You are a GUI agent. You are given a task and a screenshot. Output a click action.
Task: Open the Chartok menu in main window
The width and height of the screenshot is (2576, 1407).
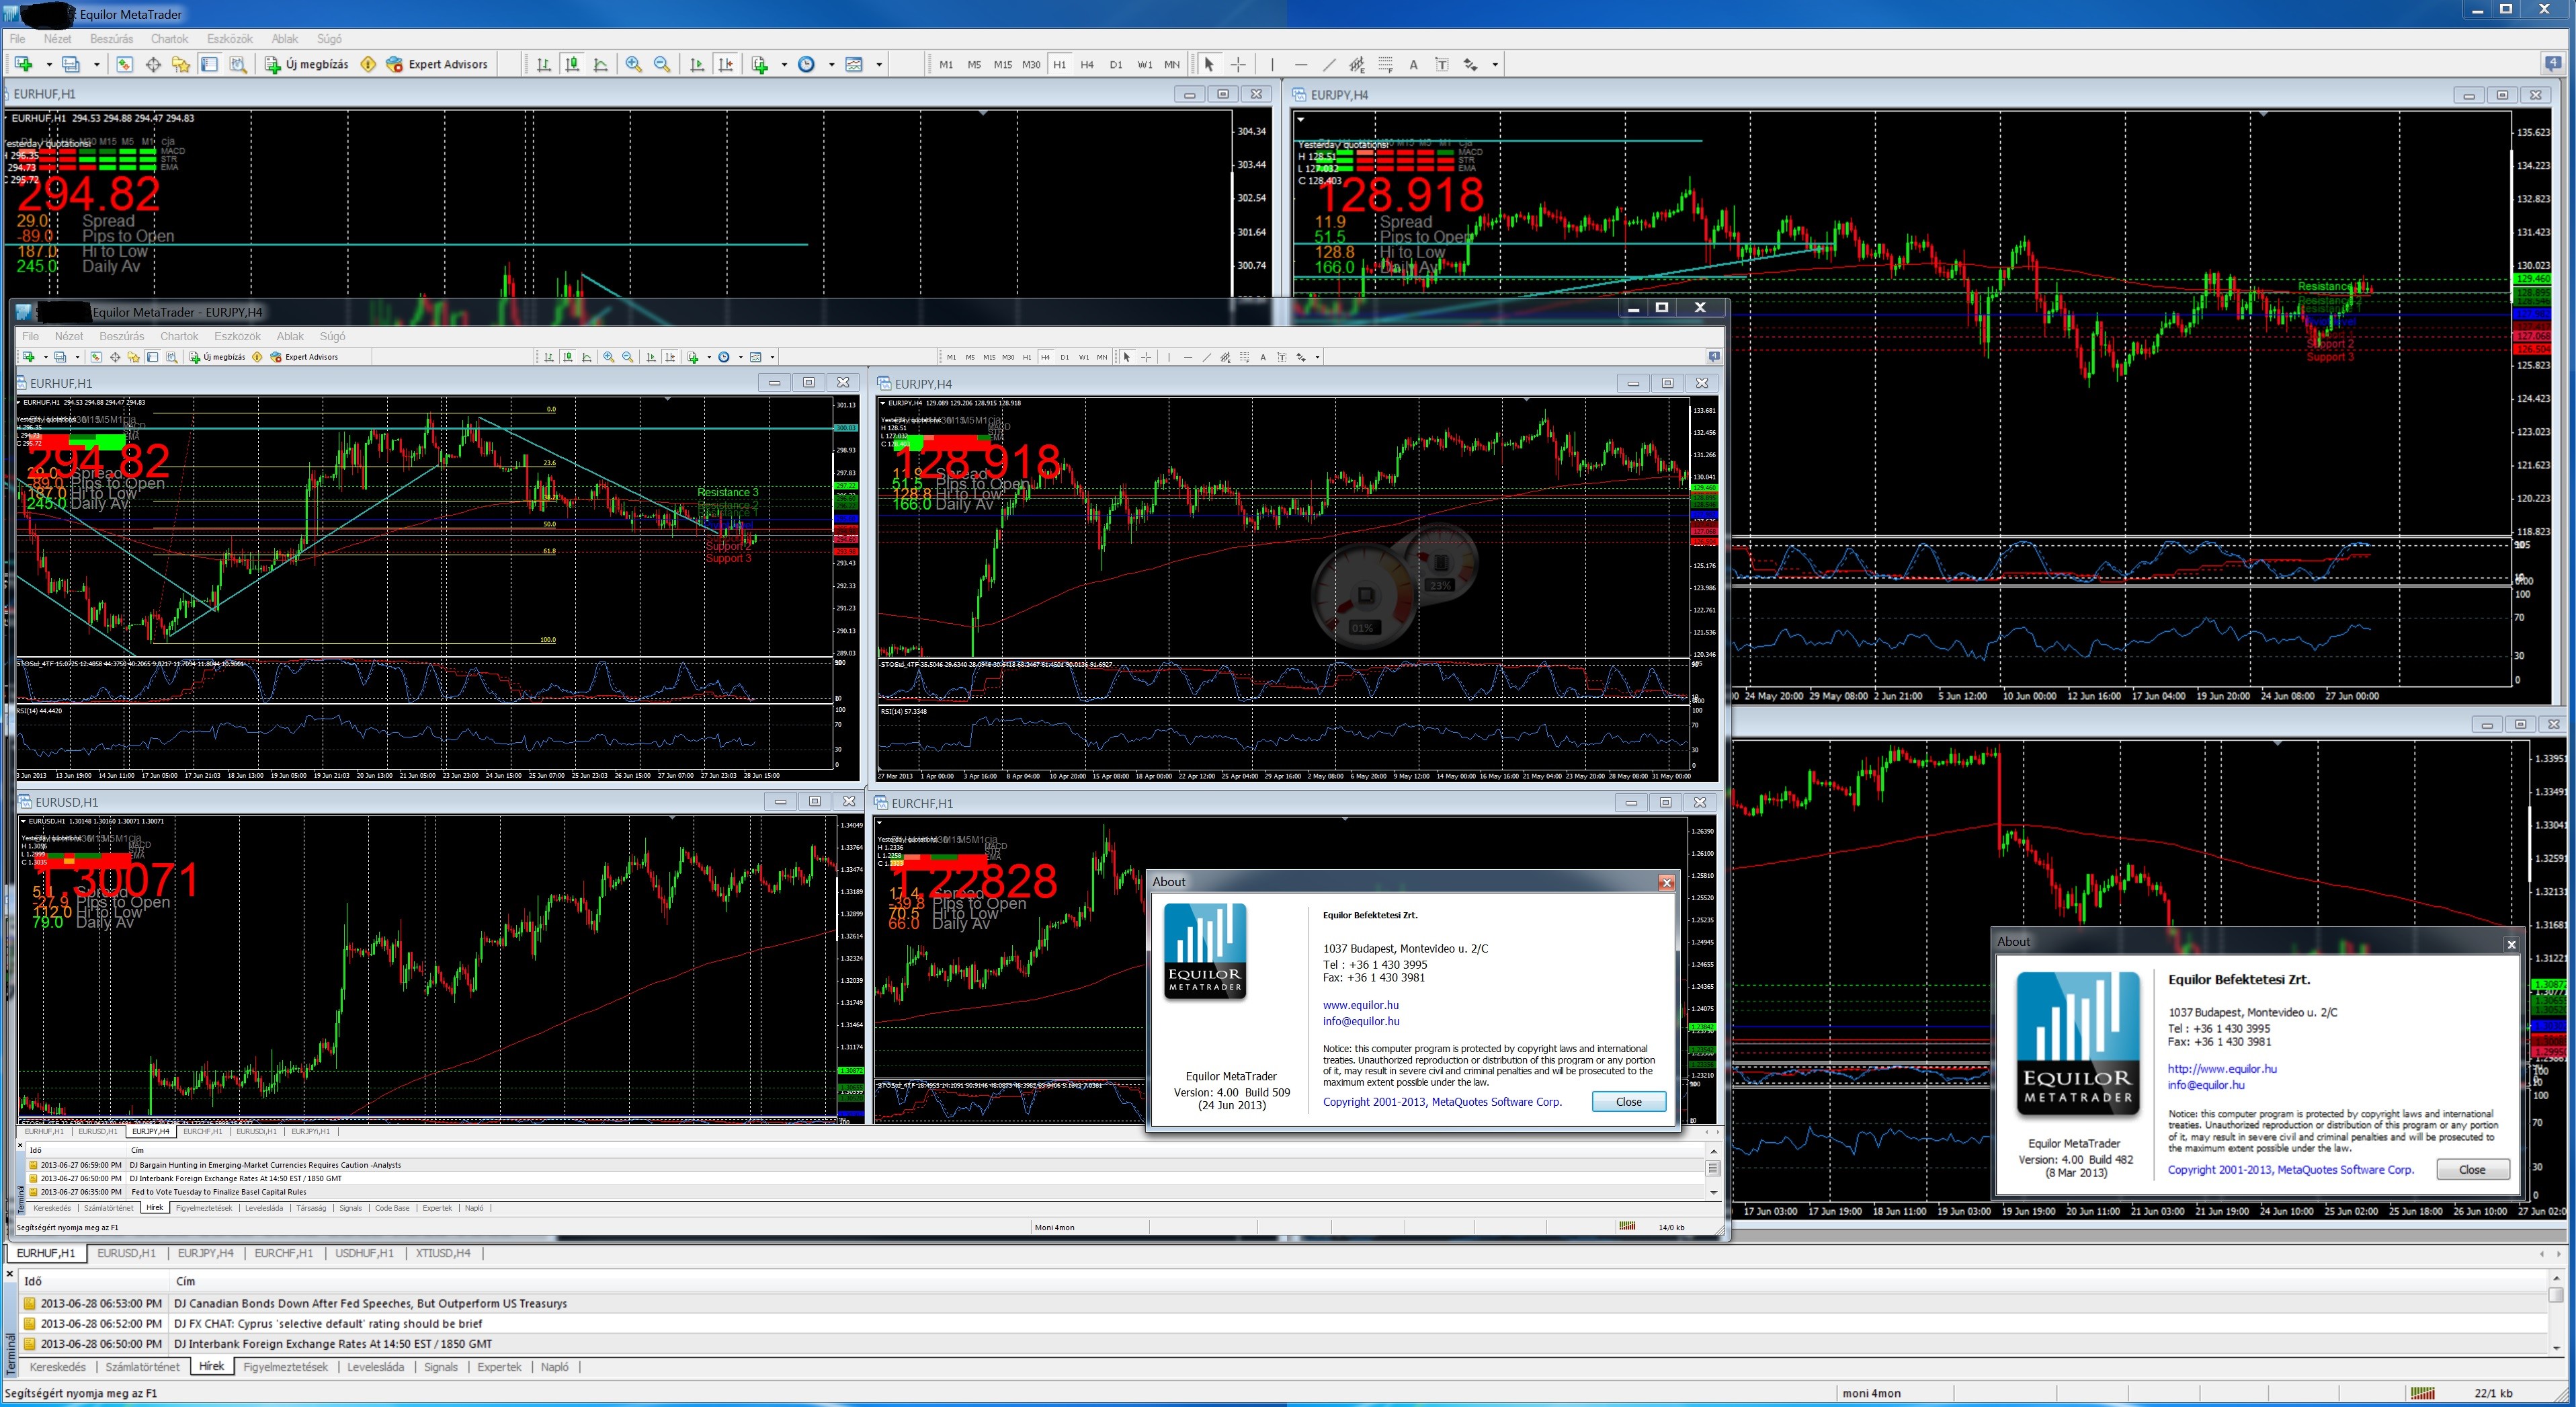[169, 39]
